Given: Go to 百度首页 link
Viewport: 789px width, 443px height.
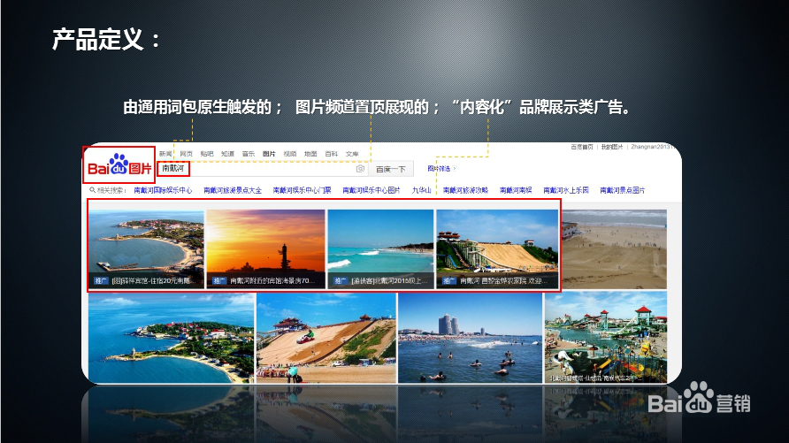Looking at the screenshot, I should pyautogui.click(x=582, y=147).
